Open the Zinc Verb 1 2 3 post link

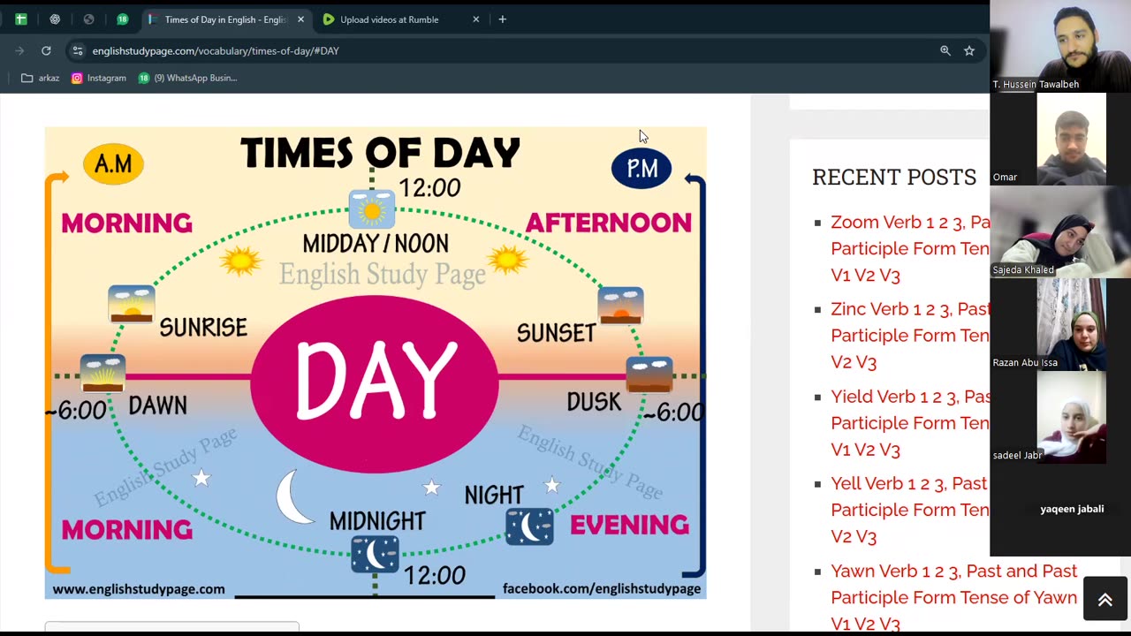[x=910, y=336]
